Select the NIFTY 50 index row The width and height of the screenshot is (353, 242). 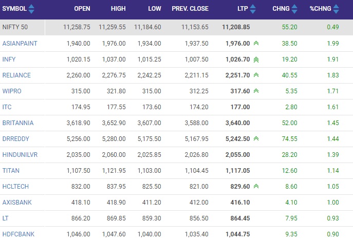pyautogui.click(x=177, y=27)
